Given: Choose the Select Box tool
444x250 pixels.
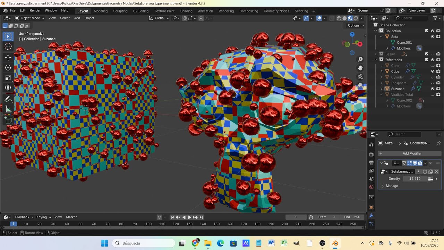Looking at the screenshot, I should point(8,36).
